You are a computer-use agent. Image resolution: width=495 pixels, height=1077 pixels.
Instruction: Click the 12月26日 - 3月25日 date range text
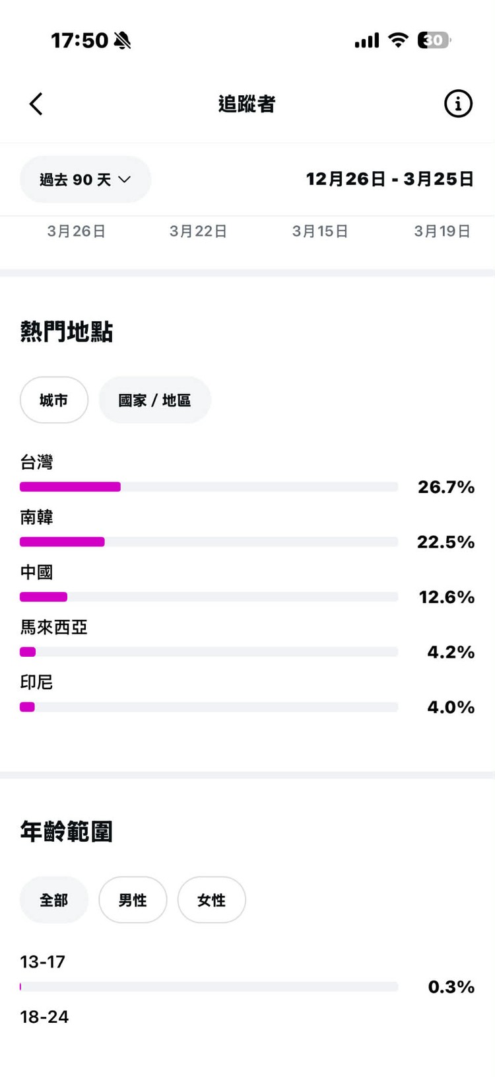point(390,178)
